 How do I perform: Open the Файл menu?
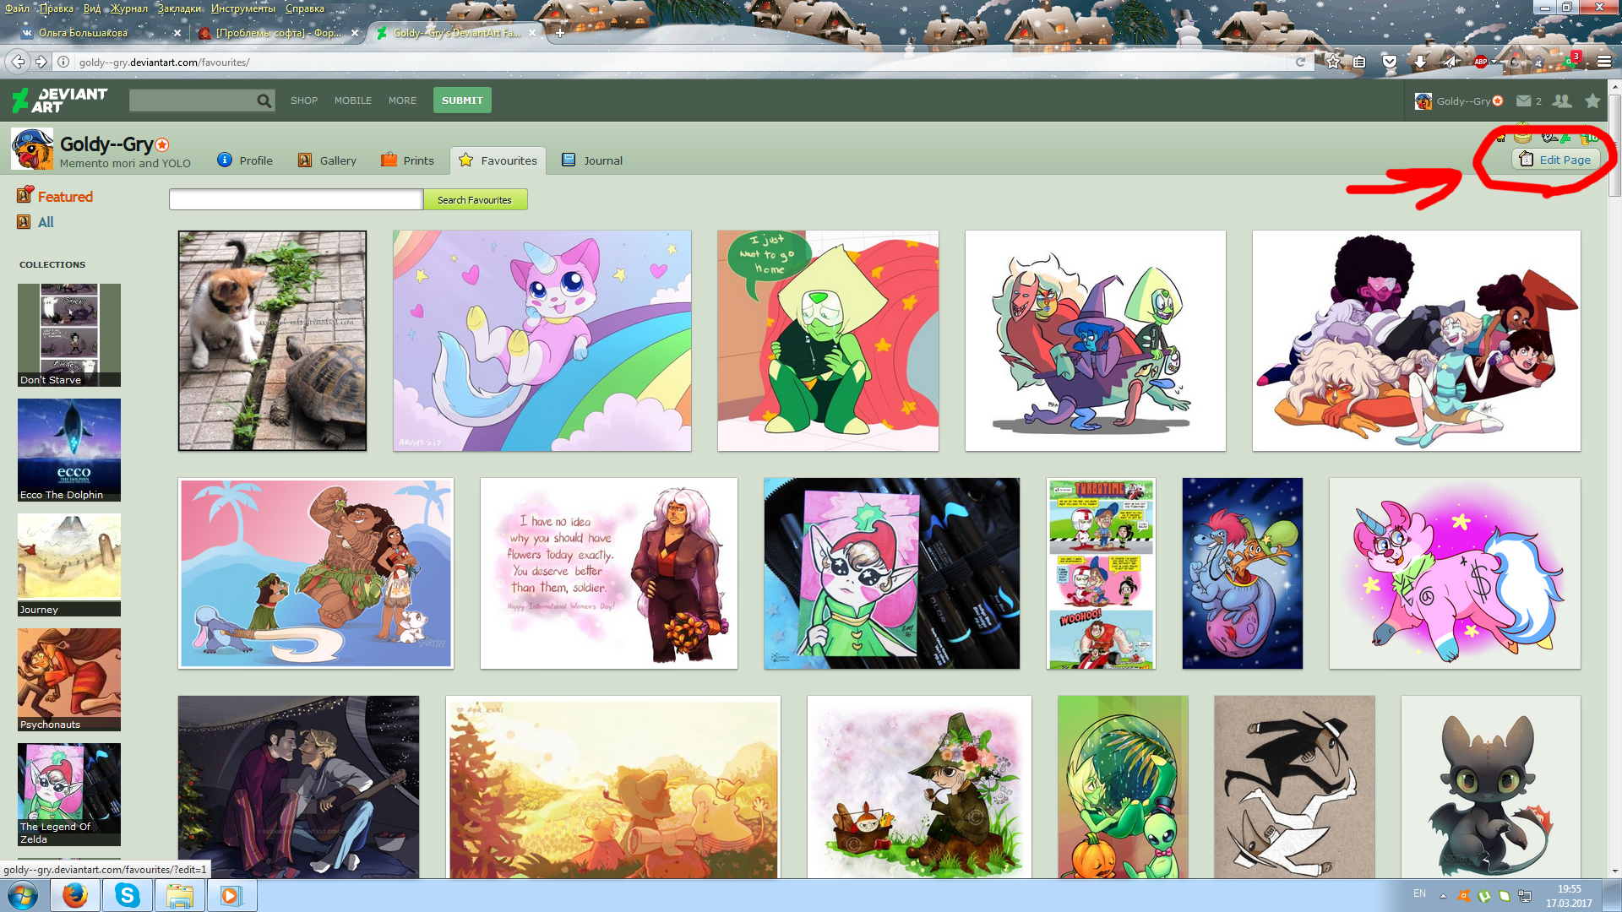(17, 8)
